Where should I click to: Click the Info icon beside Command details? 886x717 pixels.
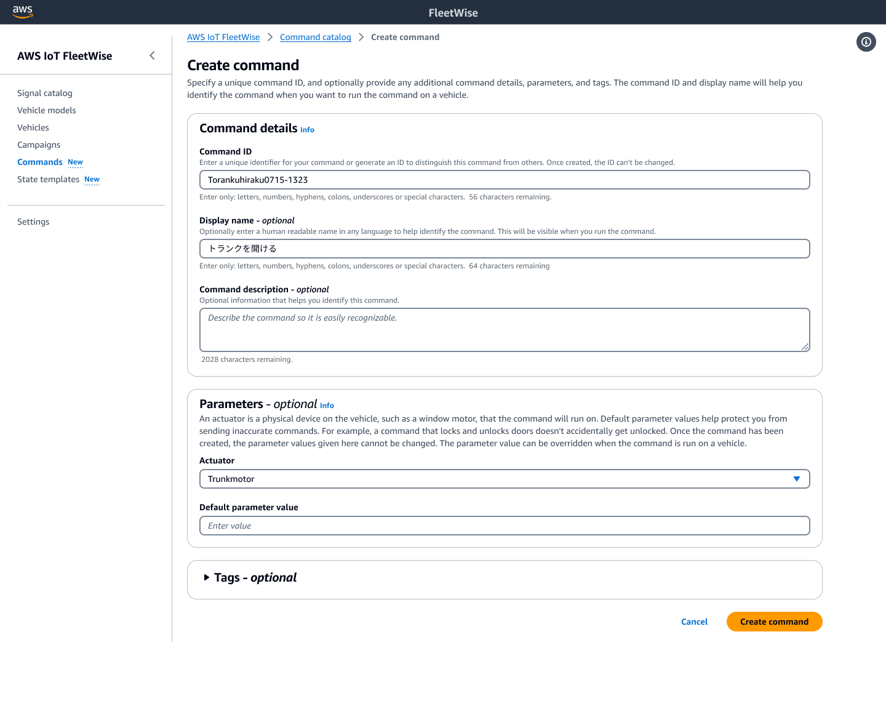click(x=307, y=129)
